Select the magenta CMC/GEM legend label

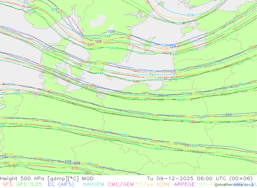[121, 184]
